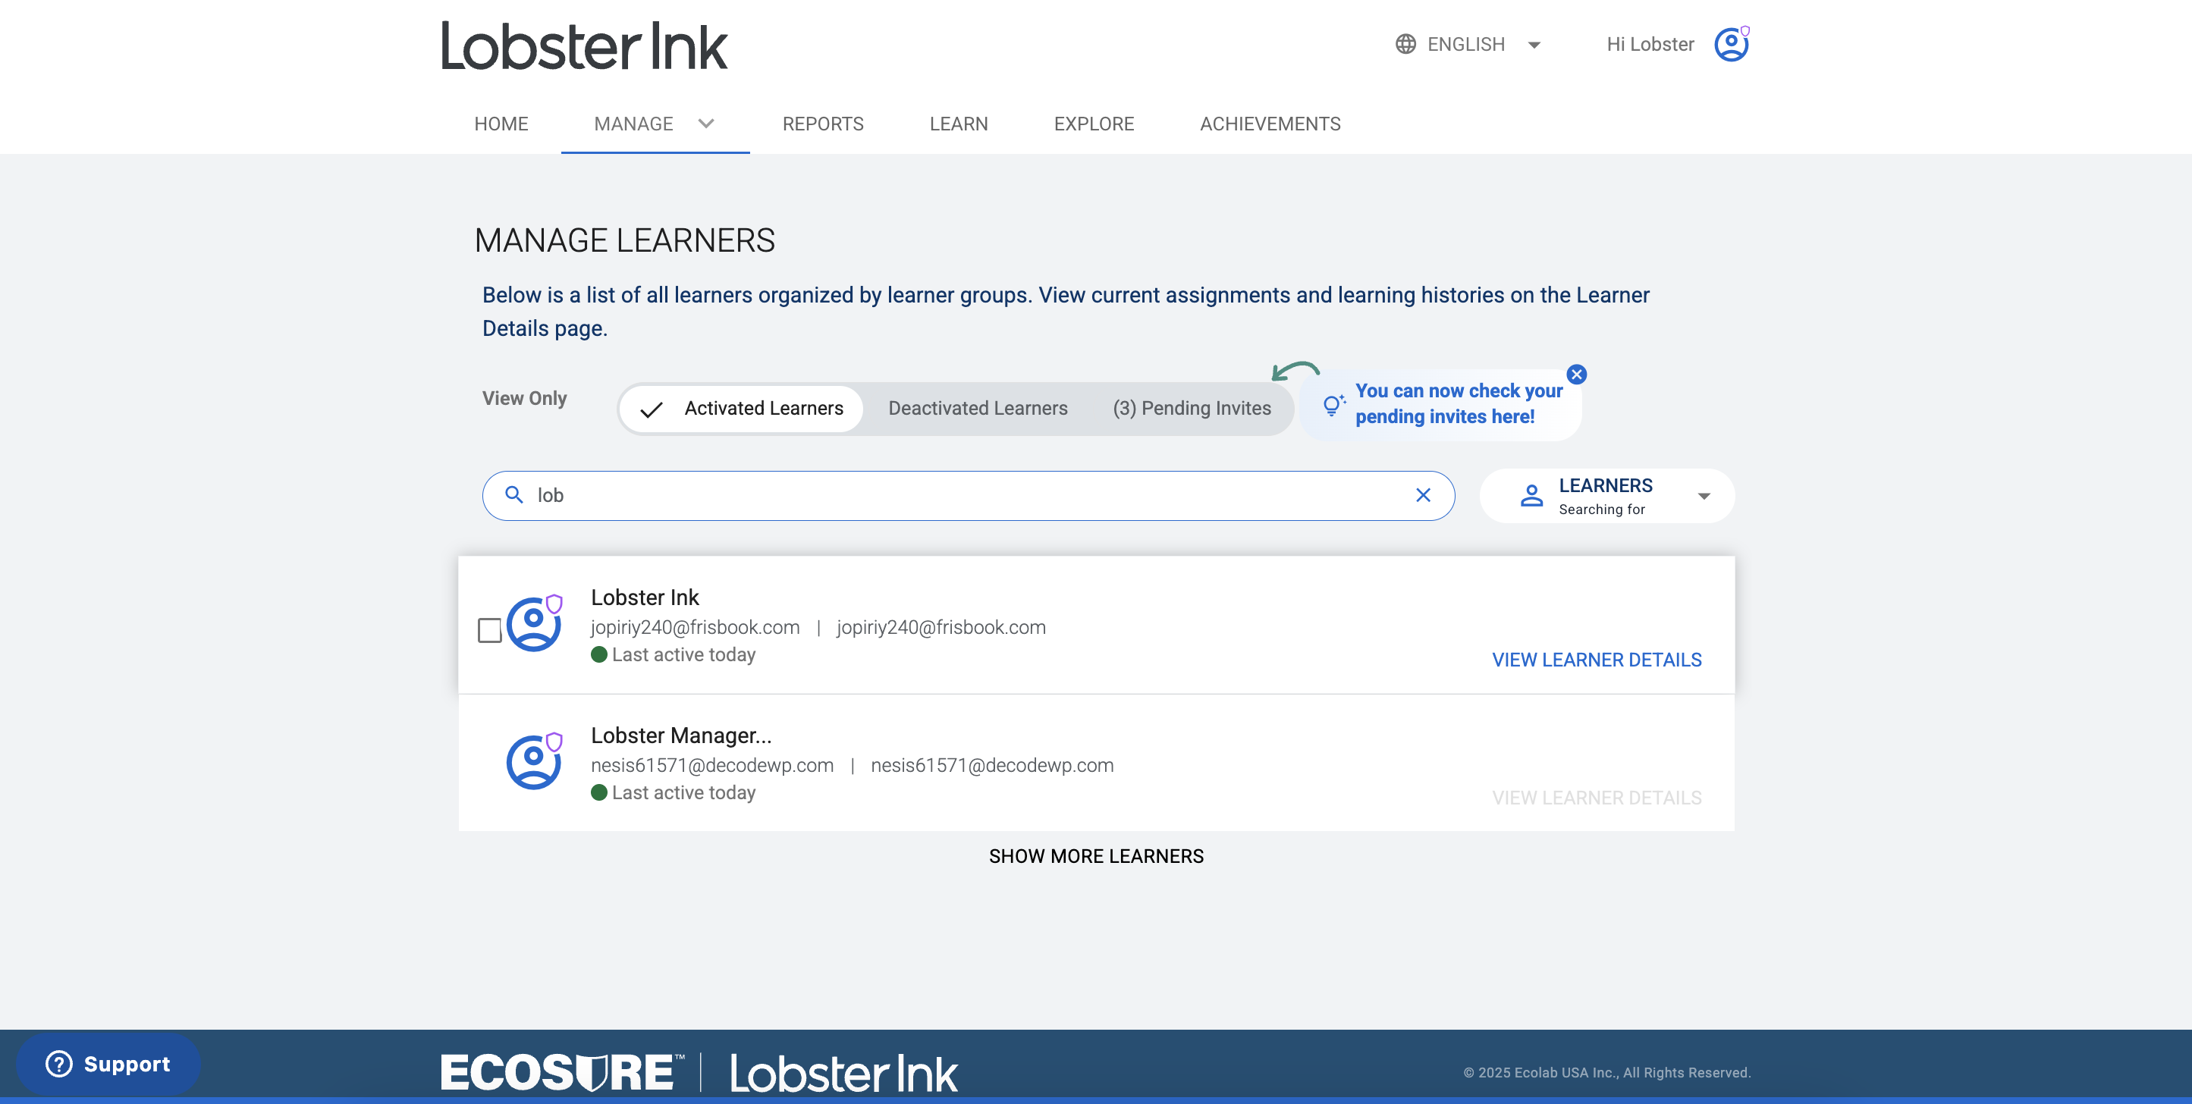2192x1104 pixels.
Task: Click the globe language icon
Action: point(1404,43)
